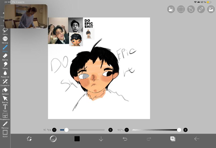
Task: Expand the brush settings thumbnail panel
Action: tap(53, 139)
